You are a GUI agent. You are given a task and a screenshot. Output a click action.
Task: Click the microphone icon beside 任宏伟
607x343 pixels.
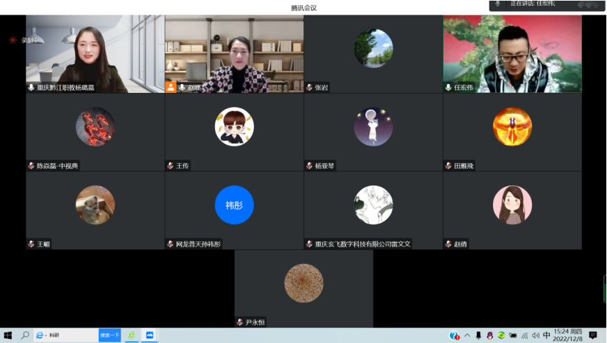click(x=448, y=87)
